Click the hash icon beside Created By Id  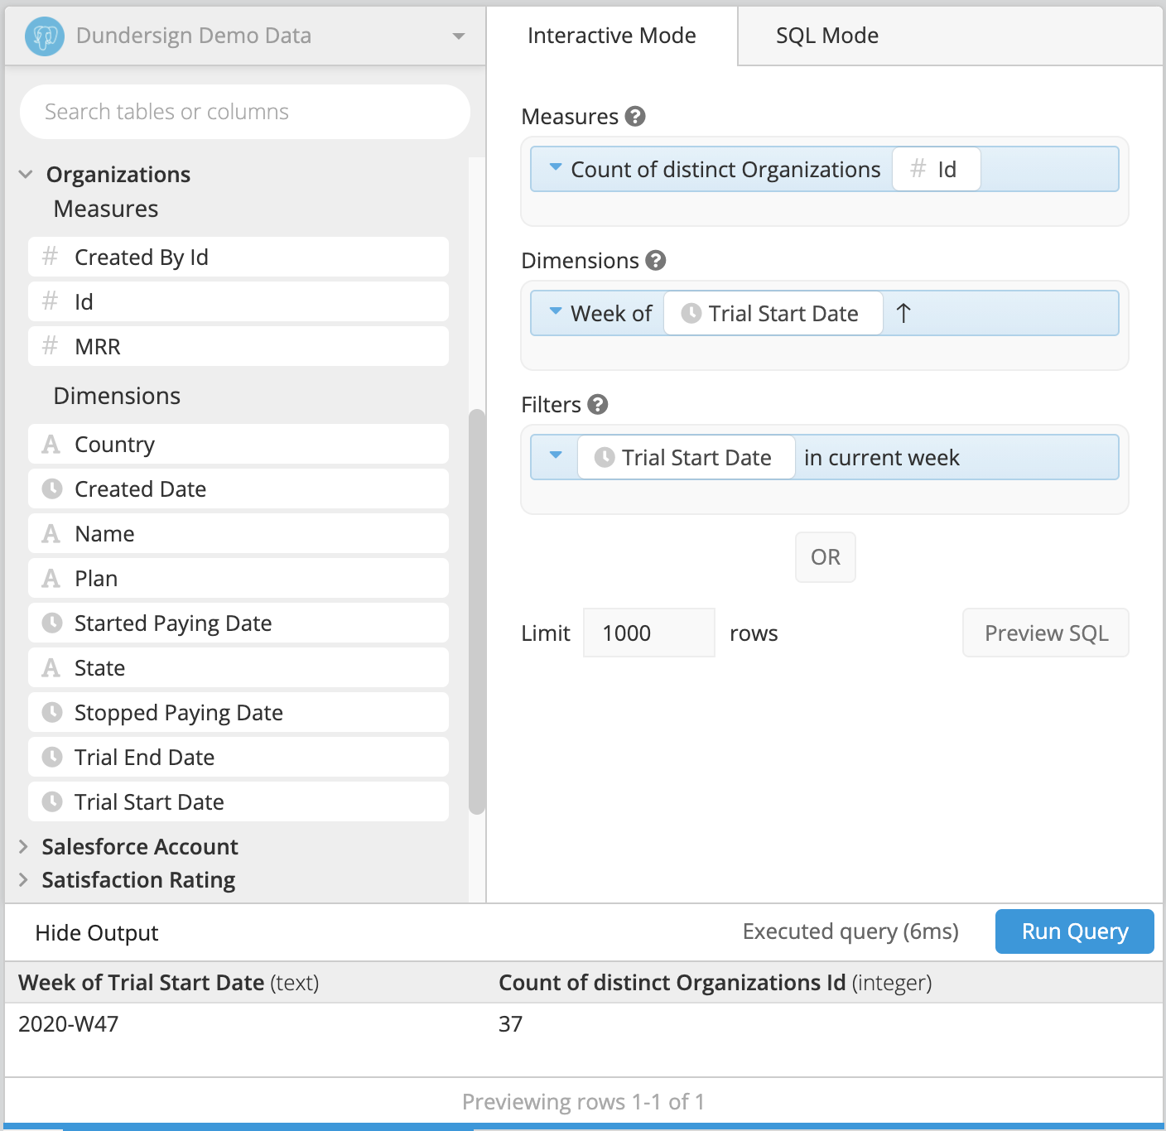[51, 257]
